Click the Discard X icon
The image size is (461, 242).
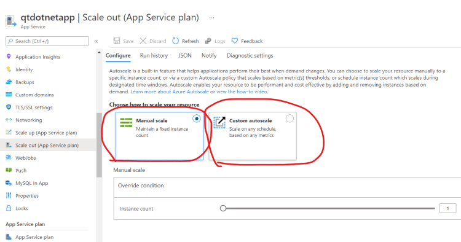coord(143,41)
